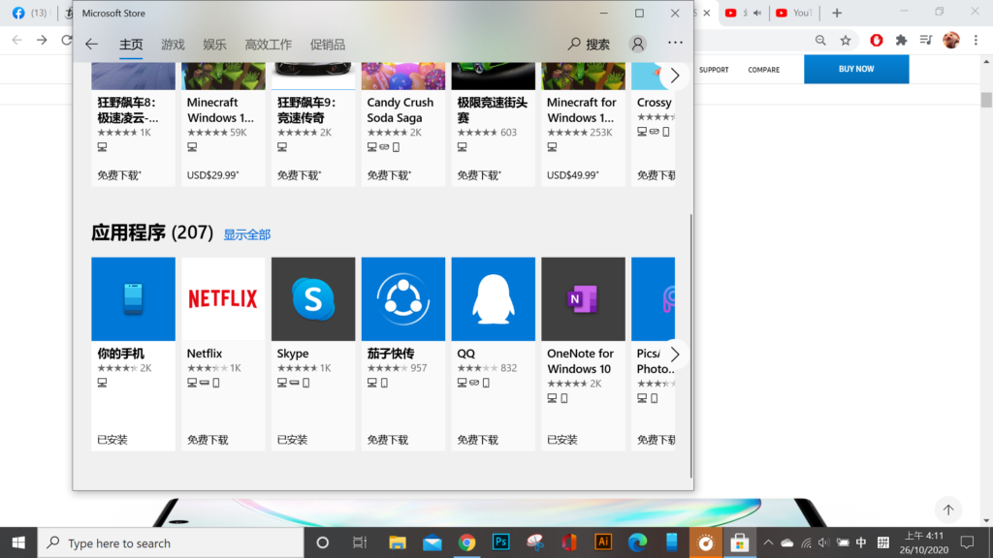The height and width of the screenshot is (558, 993).
Task: Switch to the 游戏 tab
Action: point(173,45)
